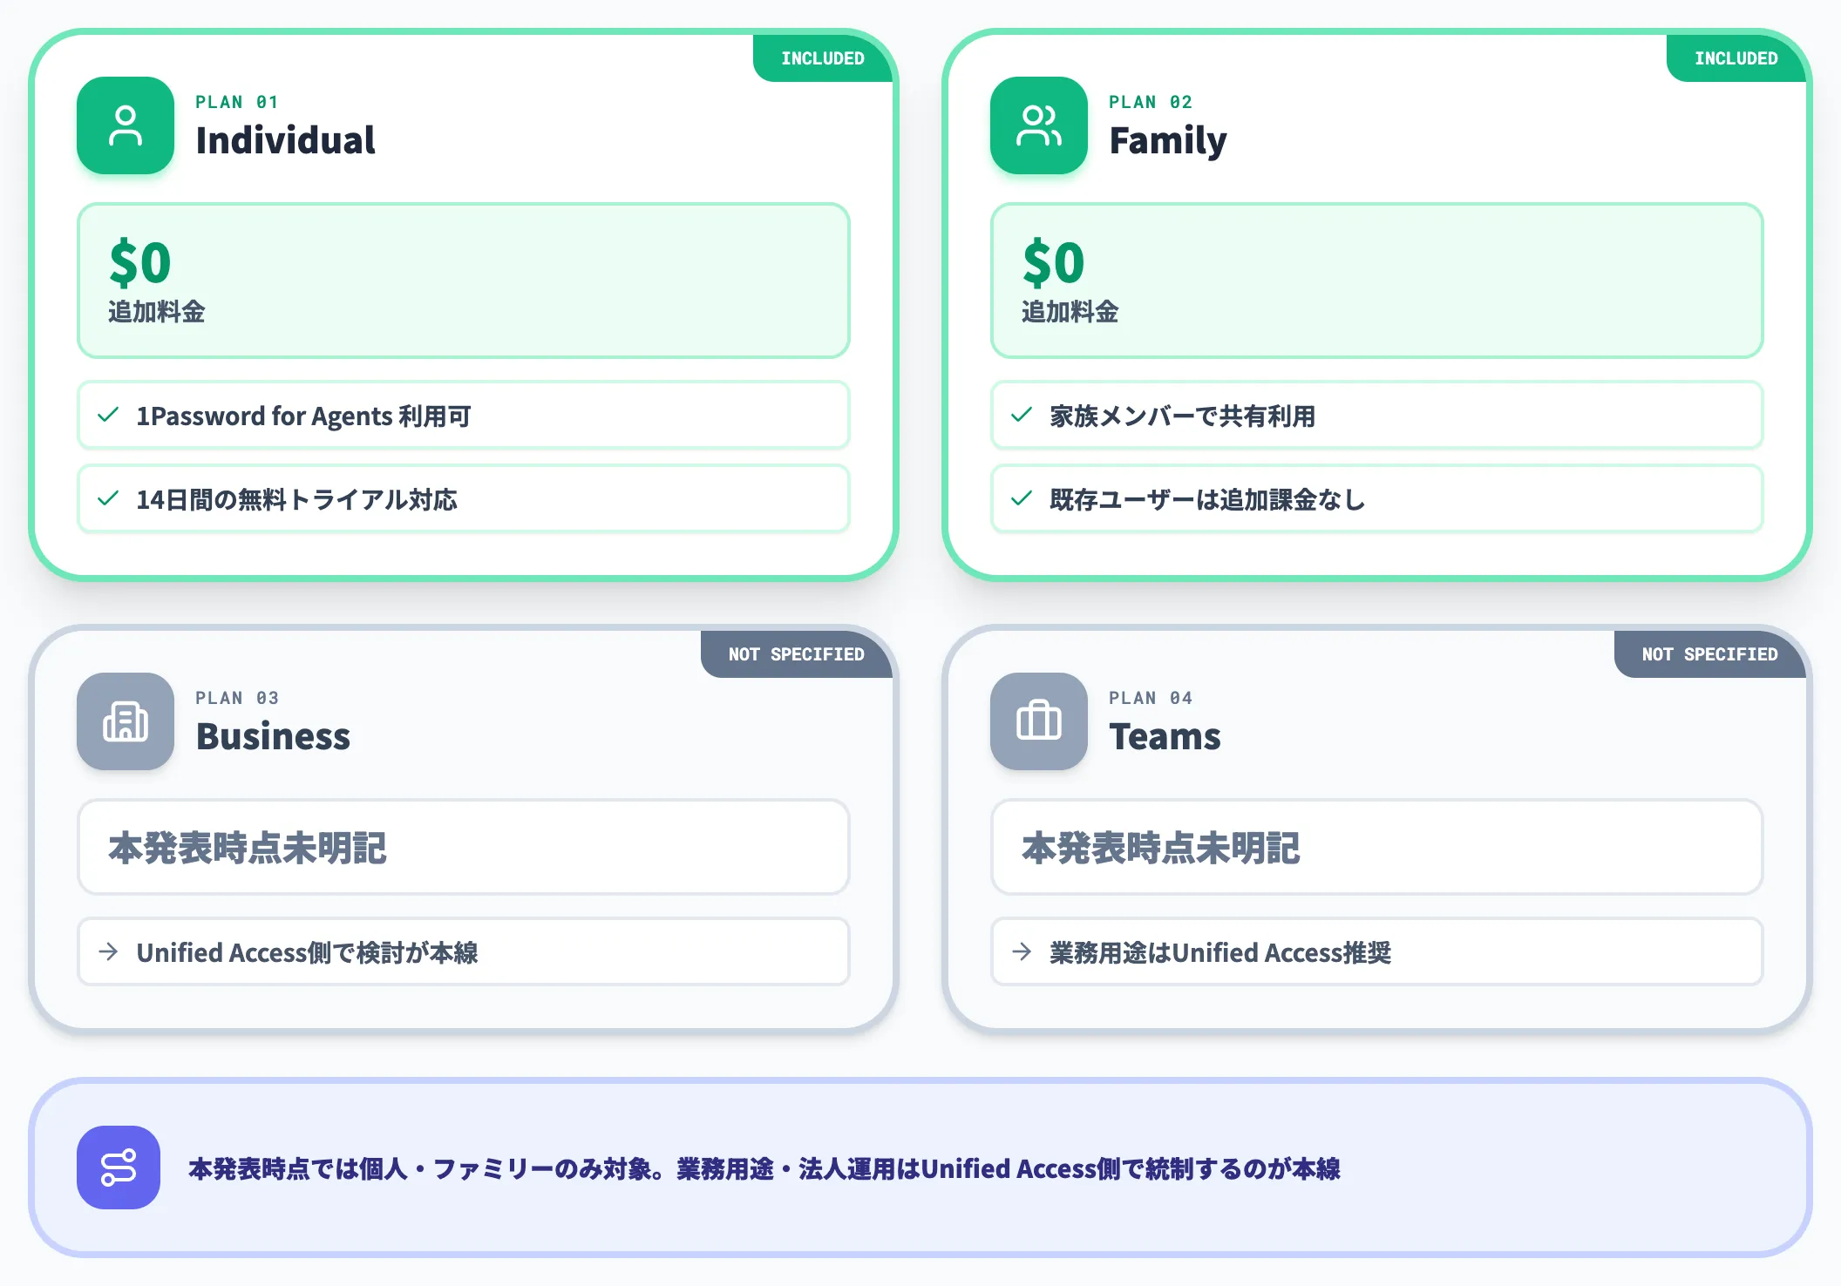The width and height of the screenshot is (1841, 1286).
Task: Click arrow icon beside 業務用途はUnified Access推奨
Action: tap(1022, 951)
